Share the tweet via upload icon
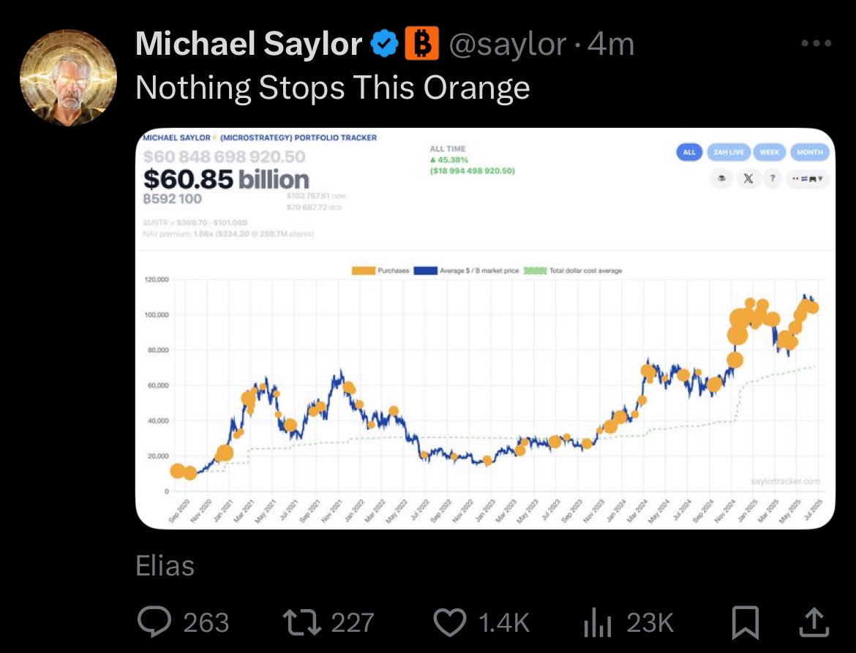 coord(814,622)
